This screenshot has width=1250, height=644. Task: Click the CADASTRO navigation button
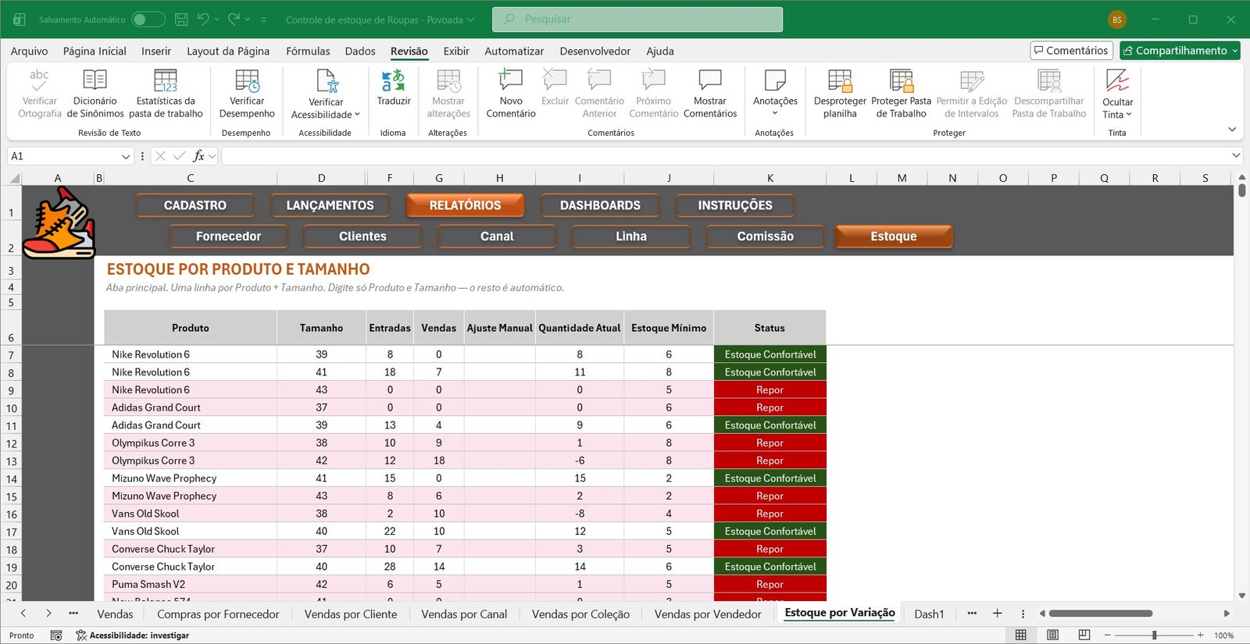(x=195, y=205)
